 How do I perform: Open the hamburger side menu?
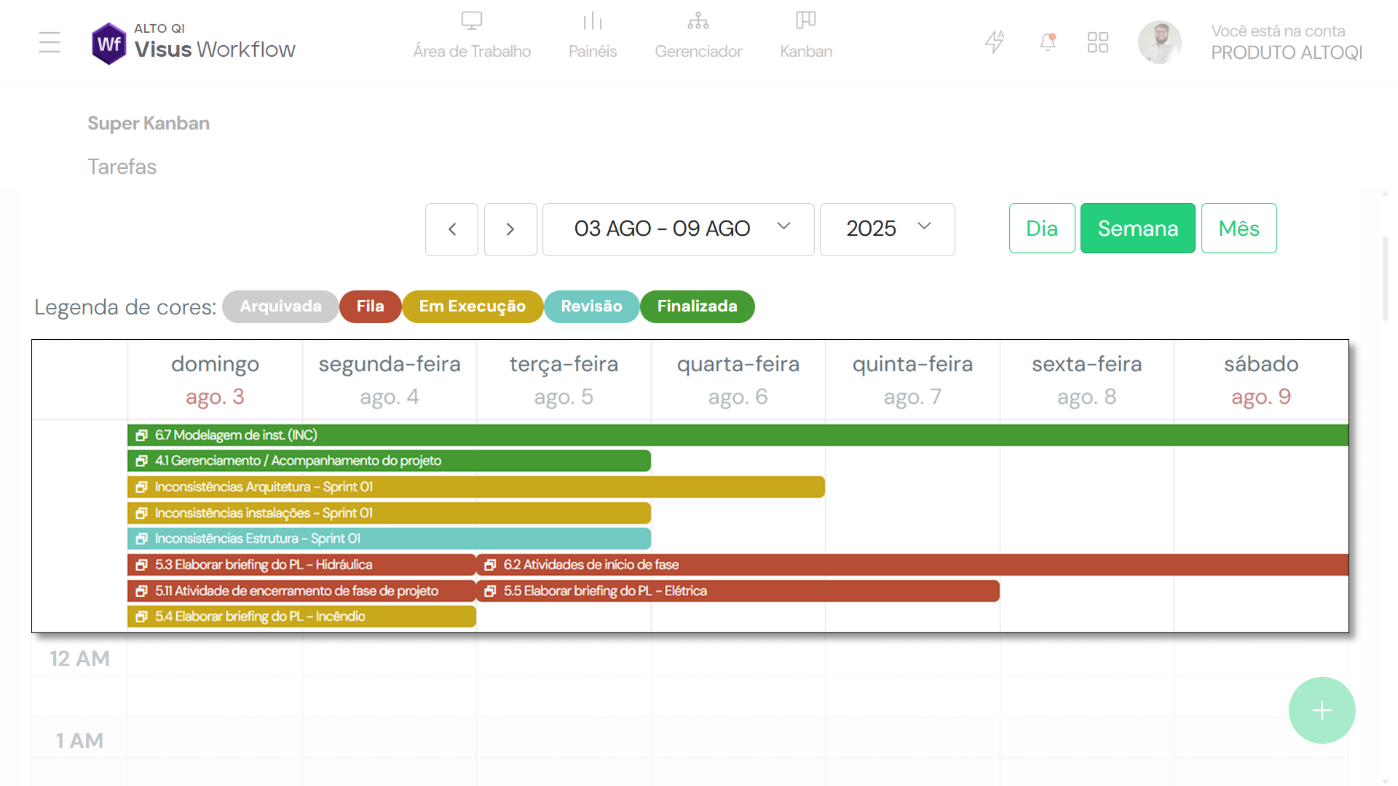click(50, 42)
